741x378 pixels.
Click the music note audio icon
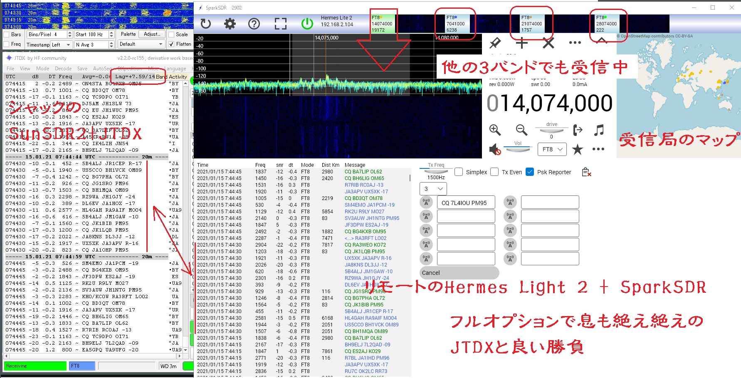coord(599,130)
